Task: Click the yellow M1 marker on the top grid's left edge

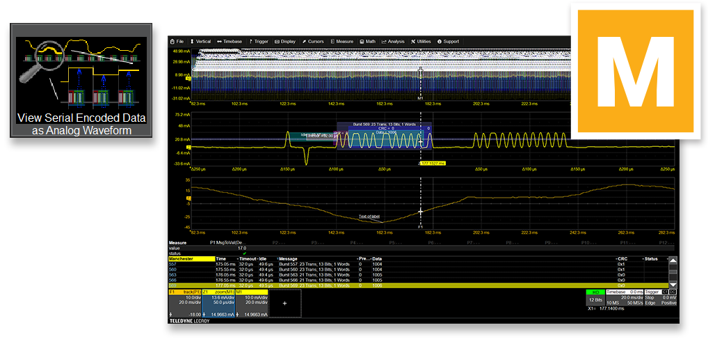Action: (x=188, y=78)
